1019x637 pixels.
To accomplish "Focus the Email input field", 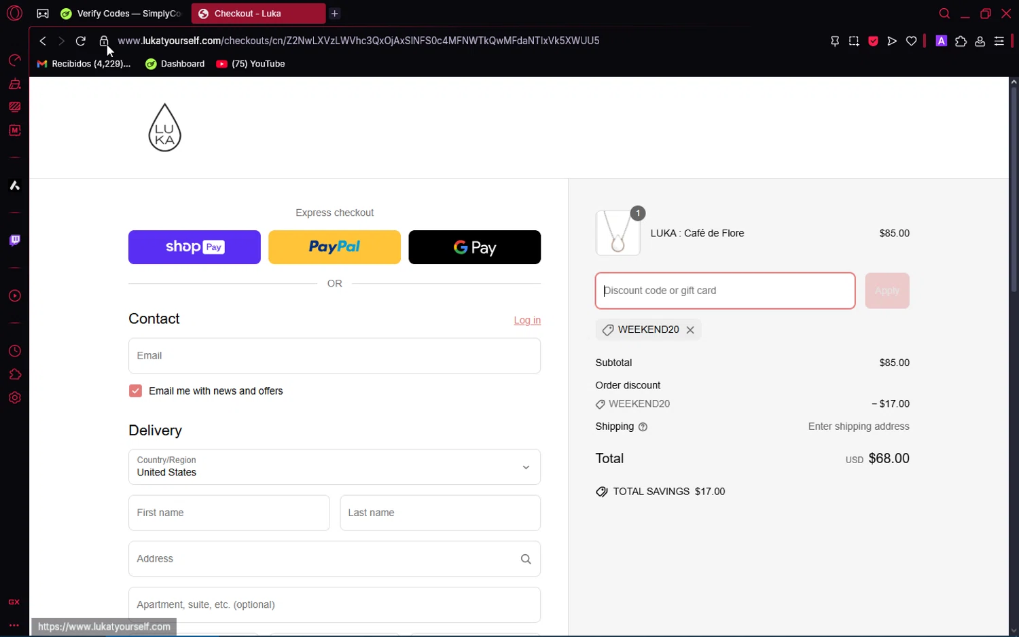I will [334, 356].
